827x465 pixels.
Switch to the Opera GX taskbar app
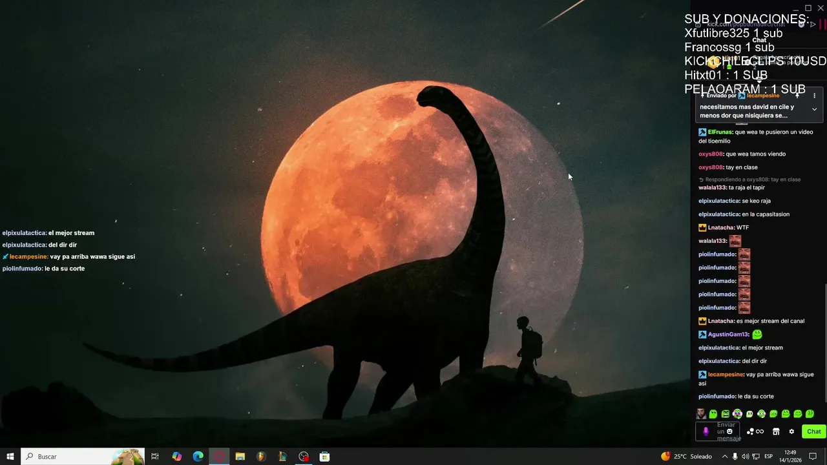click(220, 457)
